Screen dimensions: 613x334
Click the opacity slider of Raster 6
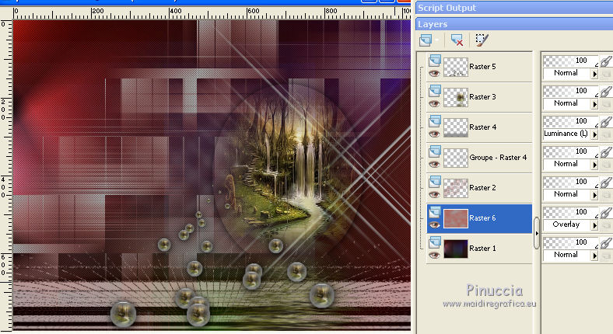571,212
